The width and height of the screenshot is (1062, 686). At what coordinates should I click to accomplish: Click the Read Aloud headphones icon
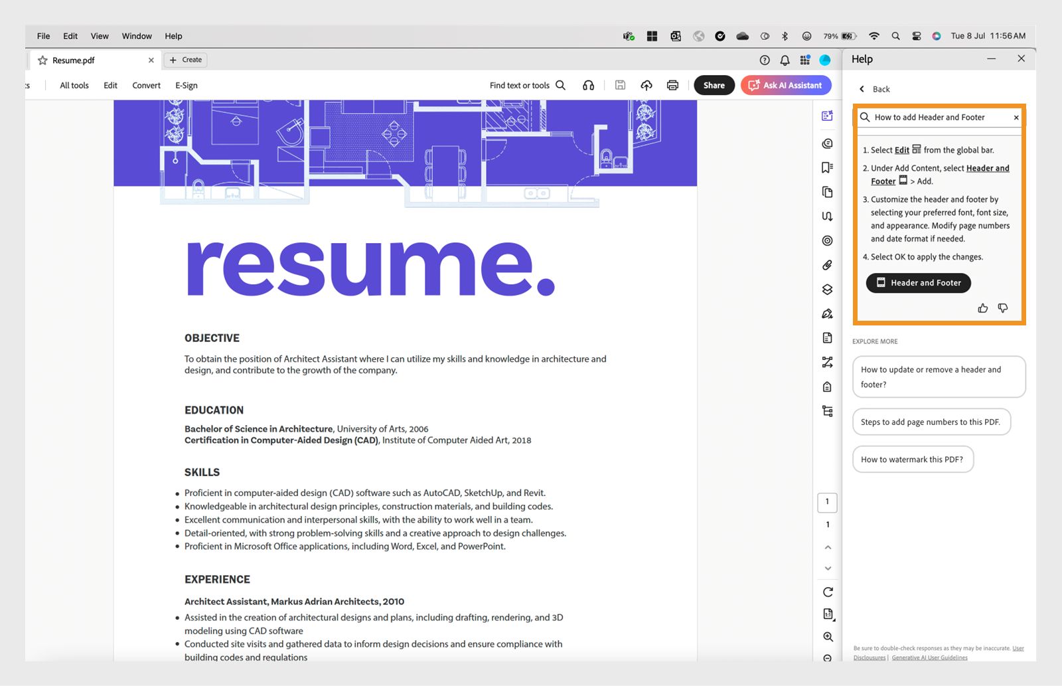click(588, 85)
